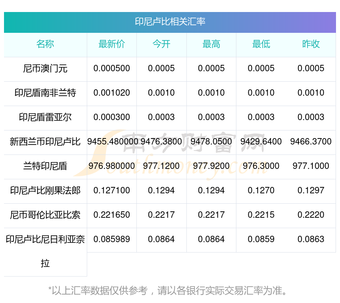The image size is (340, 303).
Task: Select the 最新价 column header
Action: click(112, 44)
